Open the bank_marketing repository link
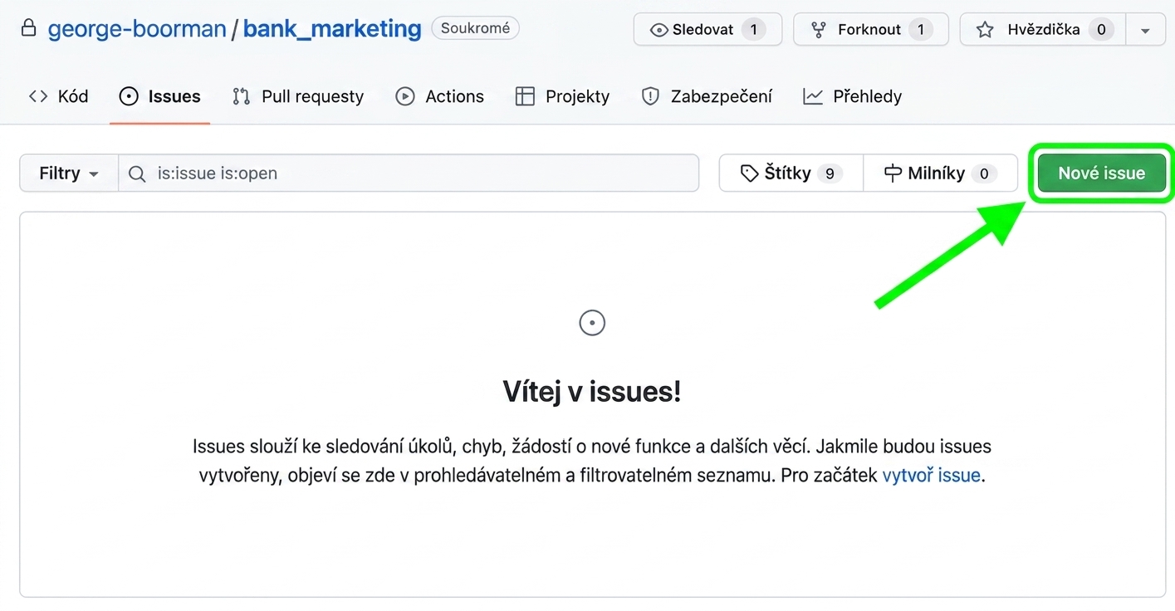 coord(332,29)
